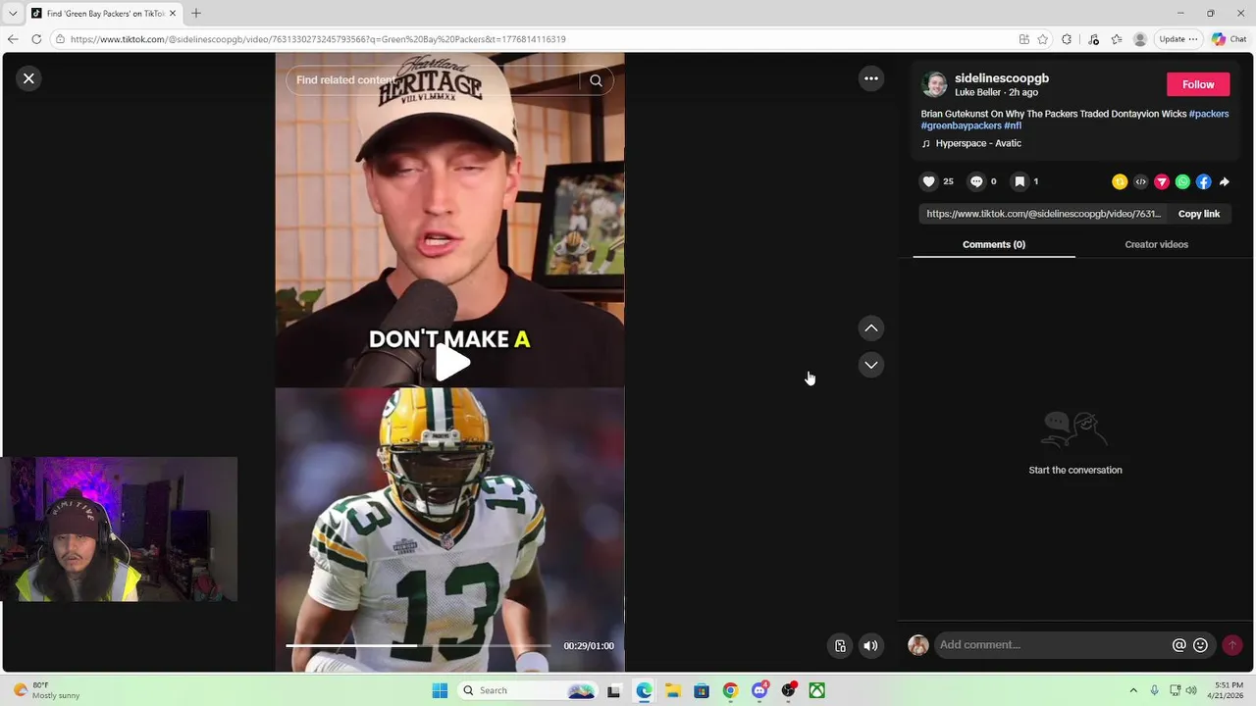Switch to the Creator videos tab
This screenshot has width=1256, height=706.
pos(1156,244)
